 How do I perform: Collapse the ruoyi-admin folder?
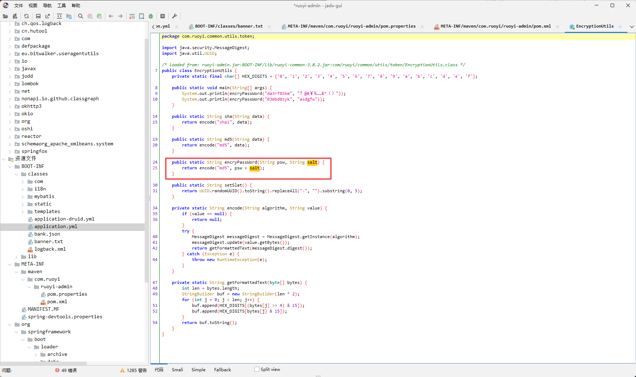[29, 287]
